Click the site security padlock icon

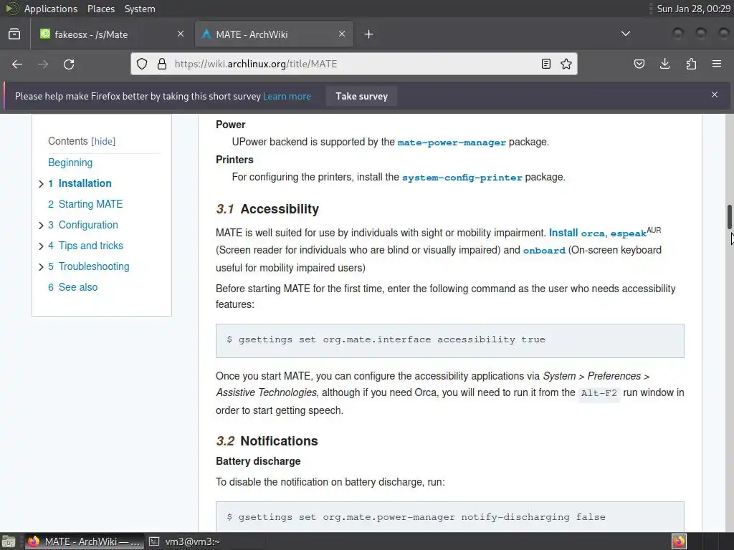(x=162, y=64)
